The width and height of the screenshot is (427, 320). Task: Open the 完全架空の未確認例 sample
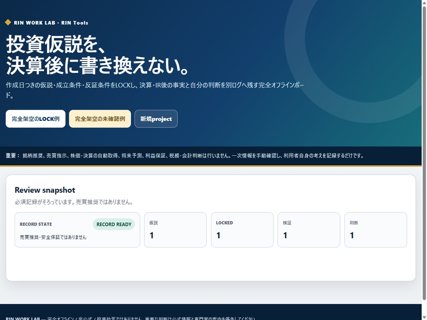pos(100,119)
